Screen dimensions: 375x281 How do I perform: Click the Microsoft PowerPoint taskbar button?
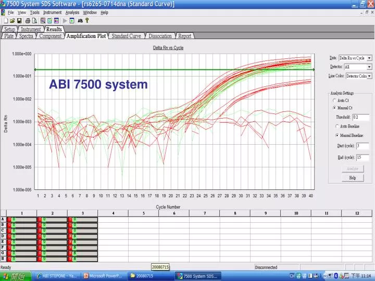(x=103, y=276)
